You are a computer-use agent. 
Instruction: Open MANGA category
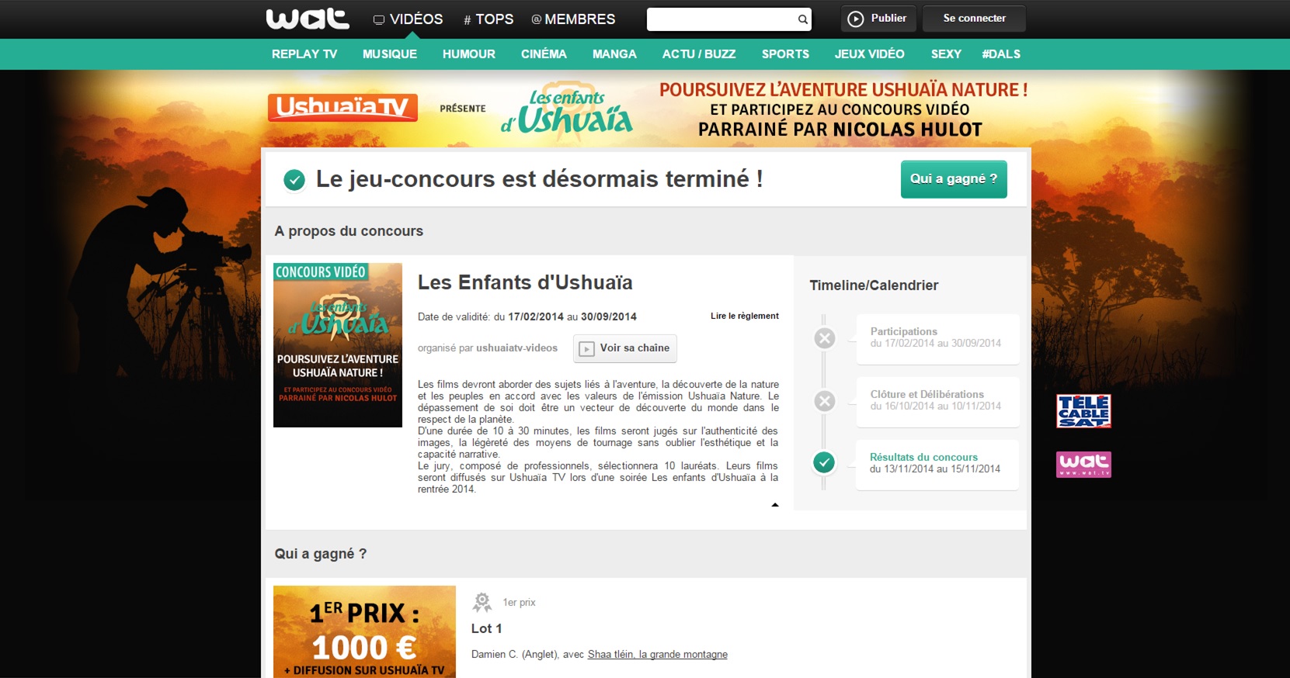(x=614, y=54)
